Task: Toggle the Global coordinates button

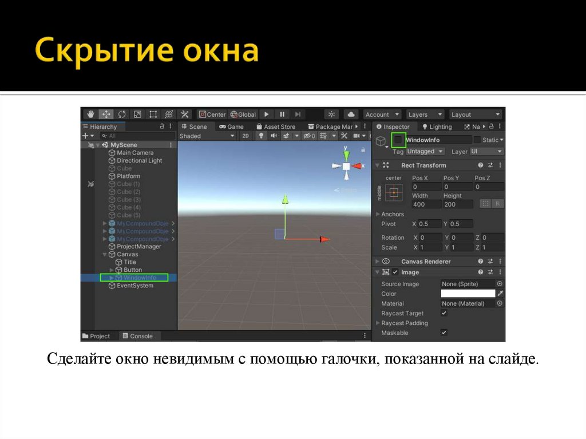Action: pyautogui.click(x=243, y=114)
